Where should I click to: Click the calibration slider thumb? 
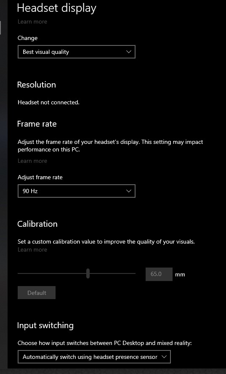pos(88,273)
